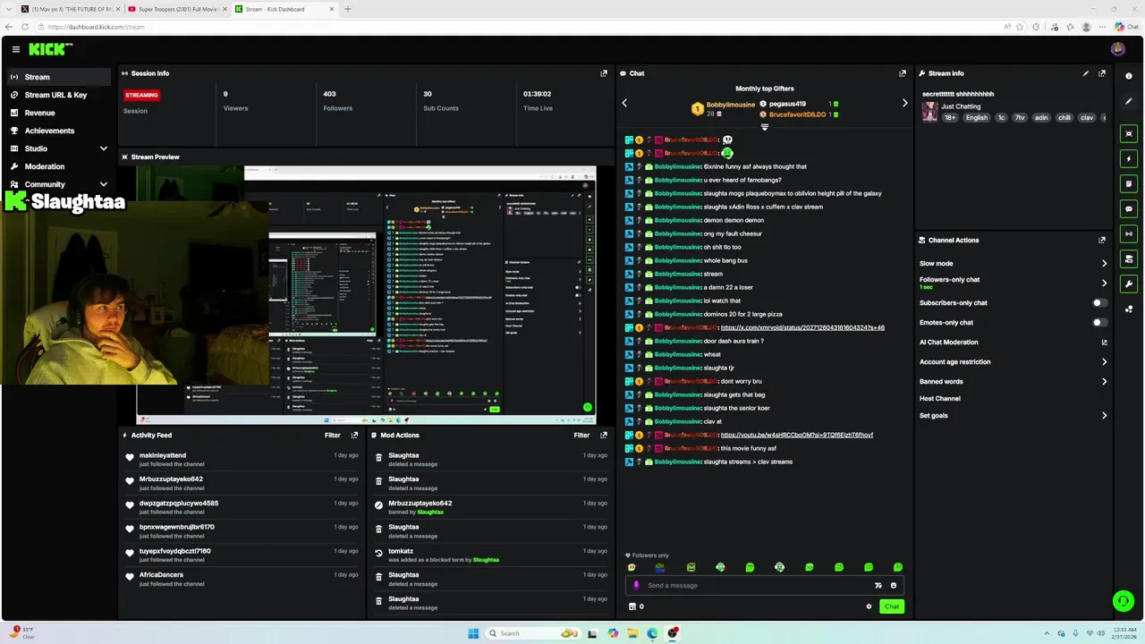Open new browser tab with plus
The width and height of the screenshot is (1145, 644).
[x=348, y=9]
